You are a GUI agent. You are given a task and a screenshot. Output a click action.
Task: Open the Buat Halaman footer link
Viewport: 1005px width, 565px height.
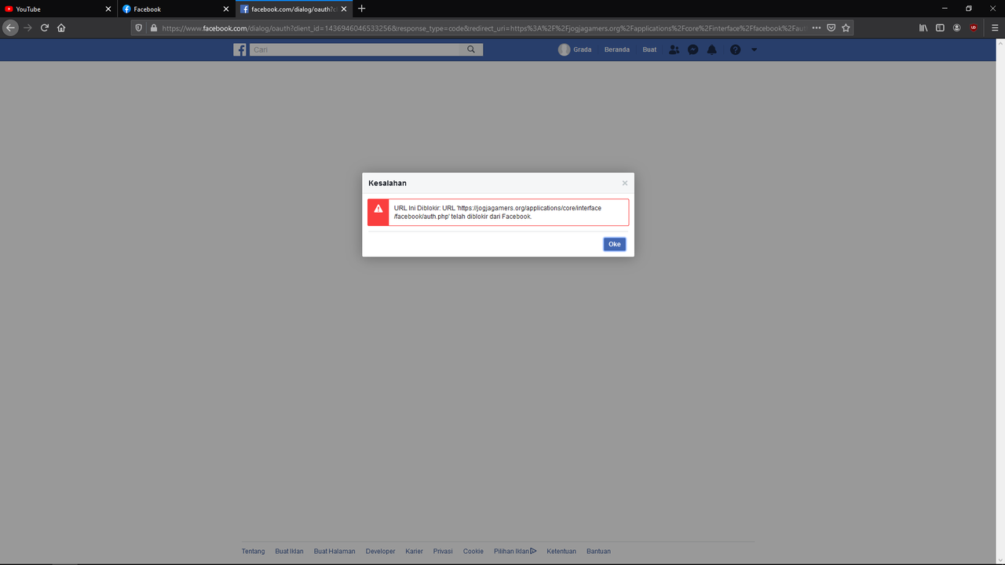pos(334,551)
